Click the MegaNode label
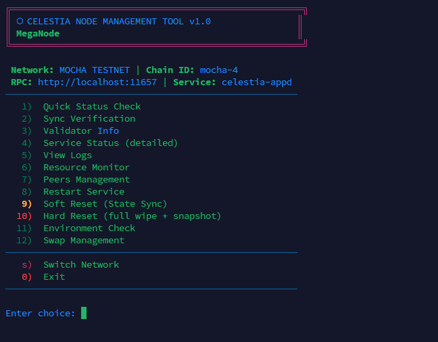This screenshot has width=438, height=342. pyautogui.click(x=38, y=34)
